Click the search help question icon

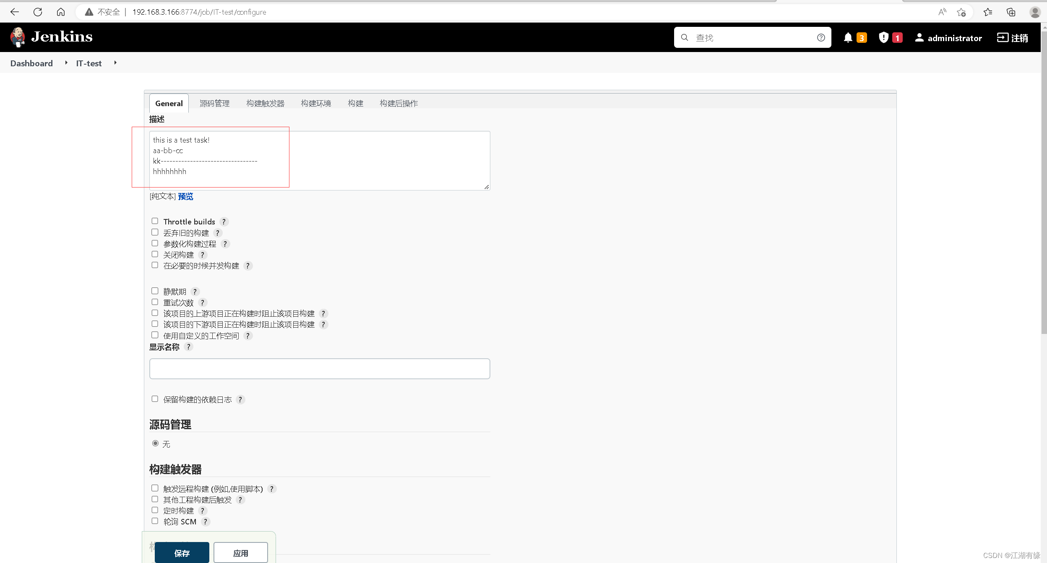(821, 38)
